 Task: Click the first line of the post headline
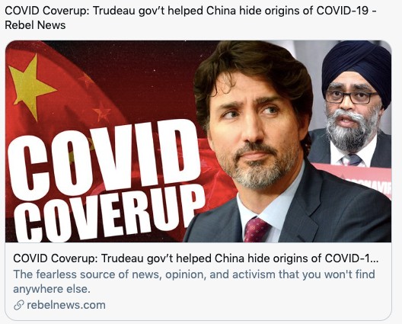click(x=190, y=11)
